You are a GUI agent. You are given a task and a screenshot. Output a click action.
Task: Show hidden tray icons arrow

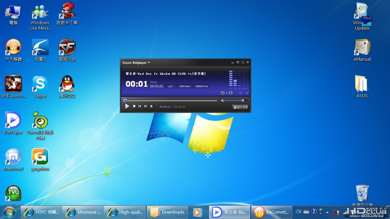pos(327,212)
